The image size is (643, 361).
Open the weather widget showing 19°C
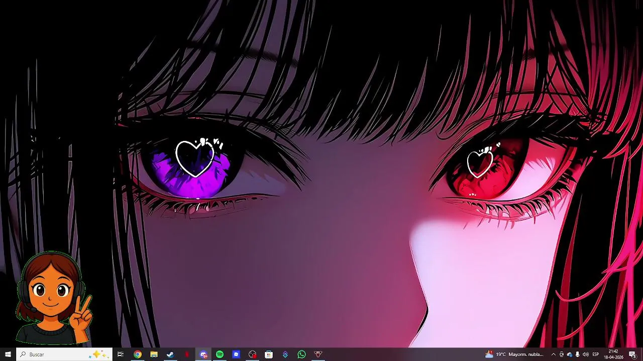(515, 354)
